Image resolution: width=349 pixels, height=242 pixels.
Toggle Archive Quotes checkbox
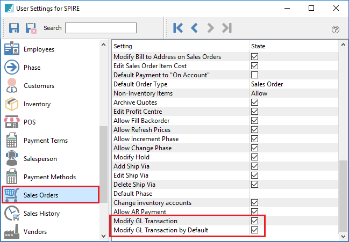255,102
